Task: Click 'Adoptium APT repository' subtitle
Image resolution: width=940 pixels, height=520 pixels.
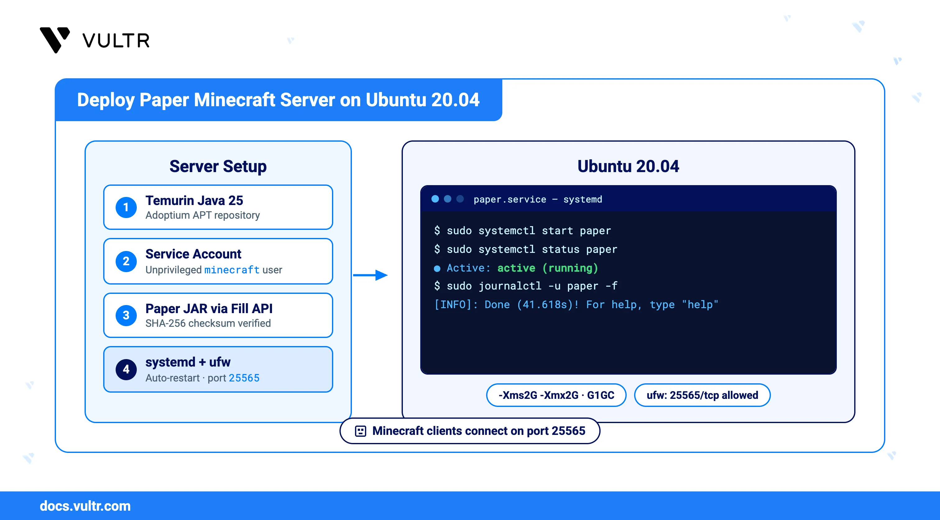Action: pos(203,215)
